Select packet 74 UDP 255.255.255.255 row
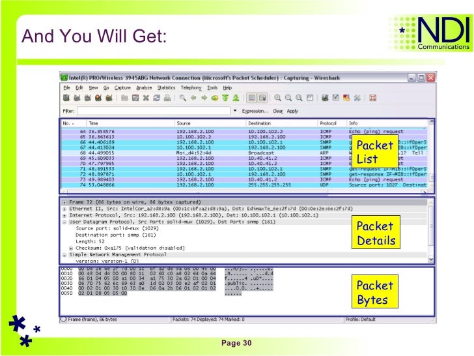 tap(244, 185)
